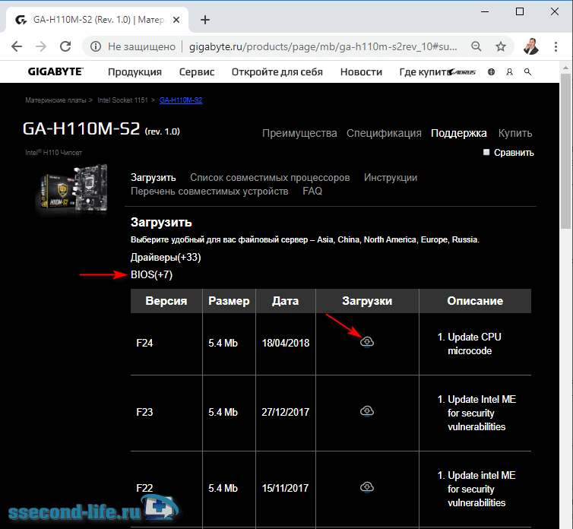Viewport: 573px width, 529px height.
Task: Open Chrome three-dot menu
Action: pos(556,46)
